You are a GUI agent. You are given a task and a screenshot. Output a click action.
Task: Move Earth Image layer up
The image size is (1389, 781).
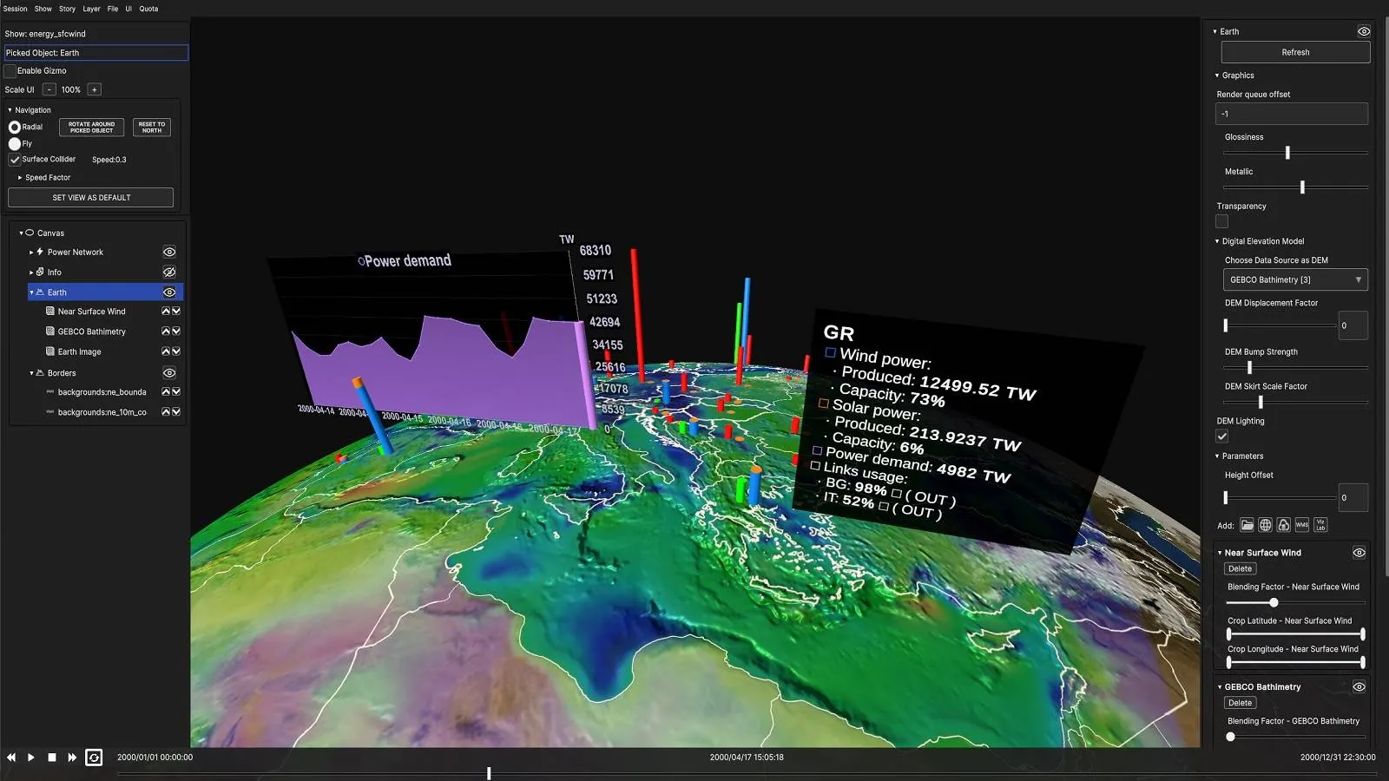point(166,351)
